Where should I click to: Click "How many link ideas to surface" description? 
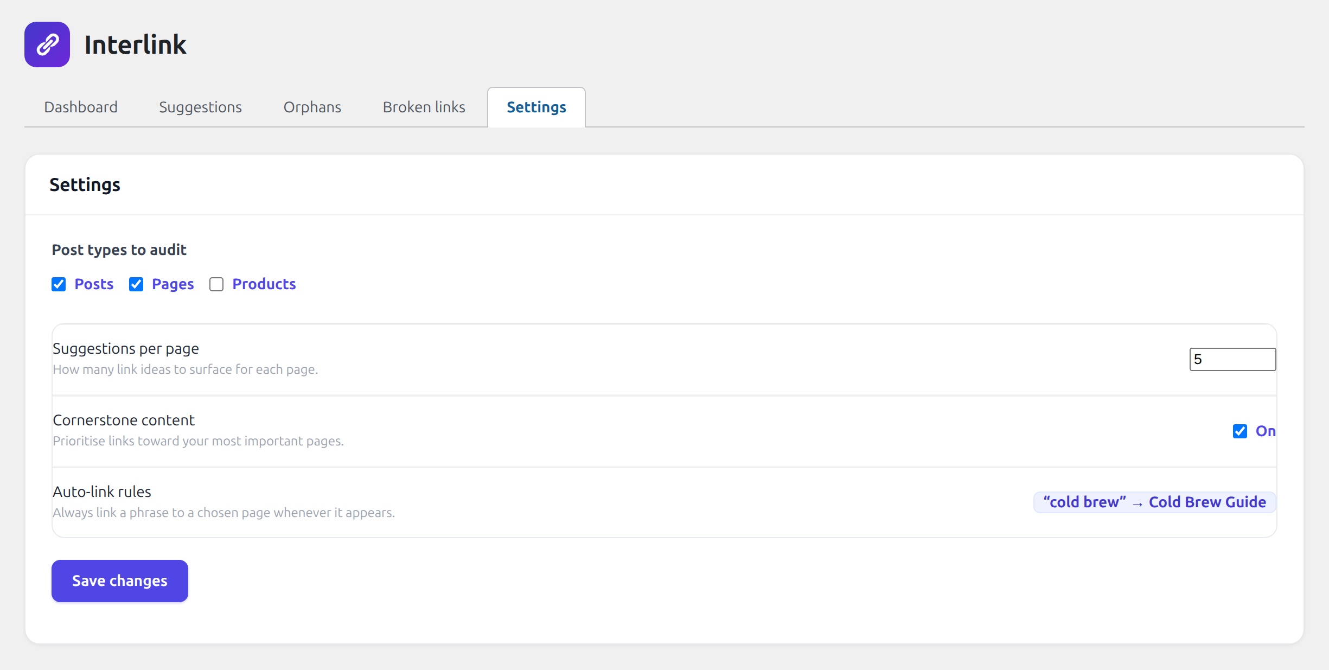(x=186, y=369)
